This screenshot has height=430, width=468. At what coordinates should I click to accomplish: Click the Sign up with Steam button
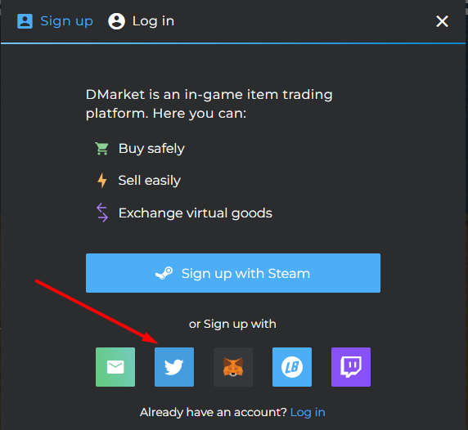coord(233,273)
